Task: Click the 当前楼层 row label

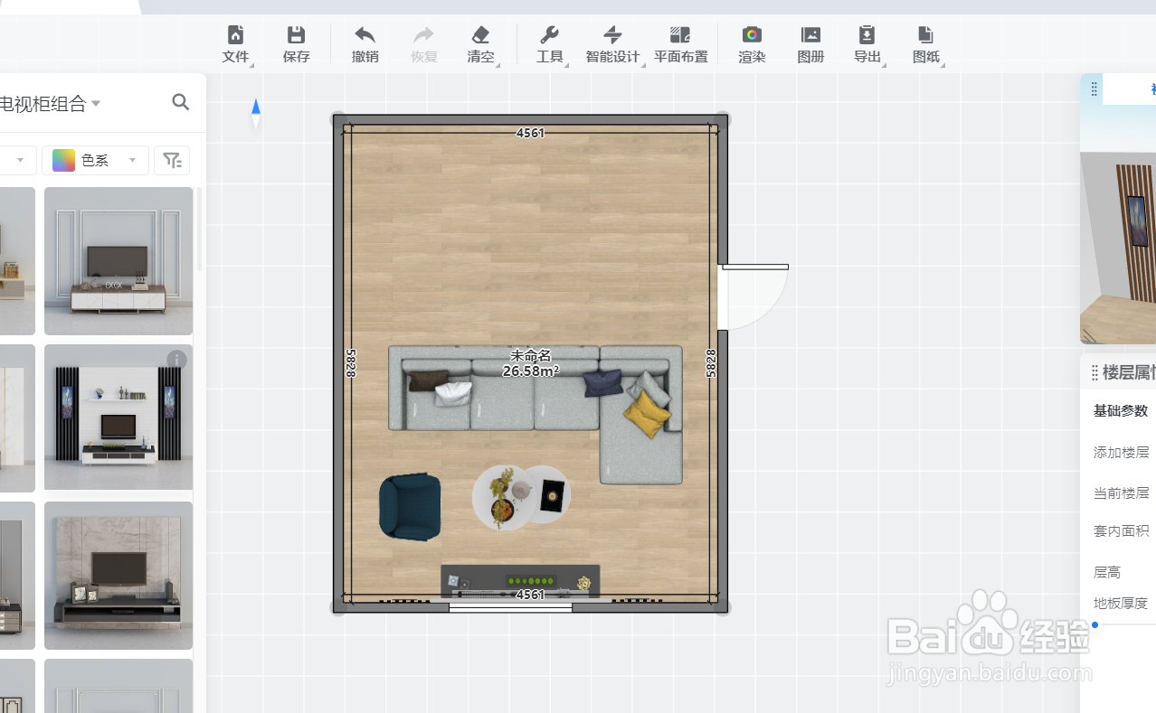Action: click(1122, 493)
